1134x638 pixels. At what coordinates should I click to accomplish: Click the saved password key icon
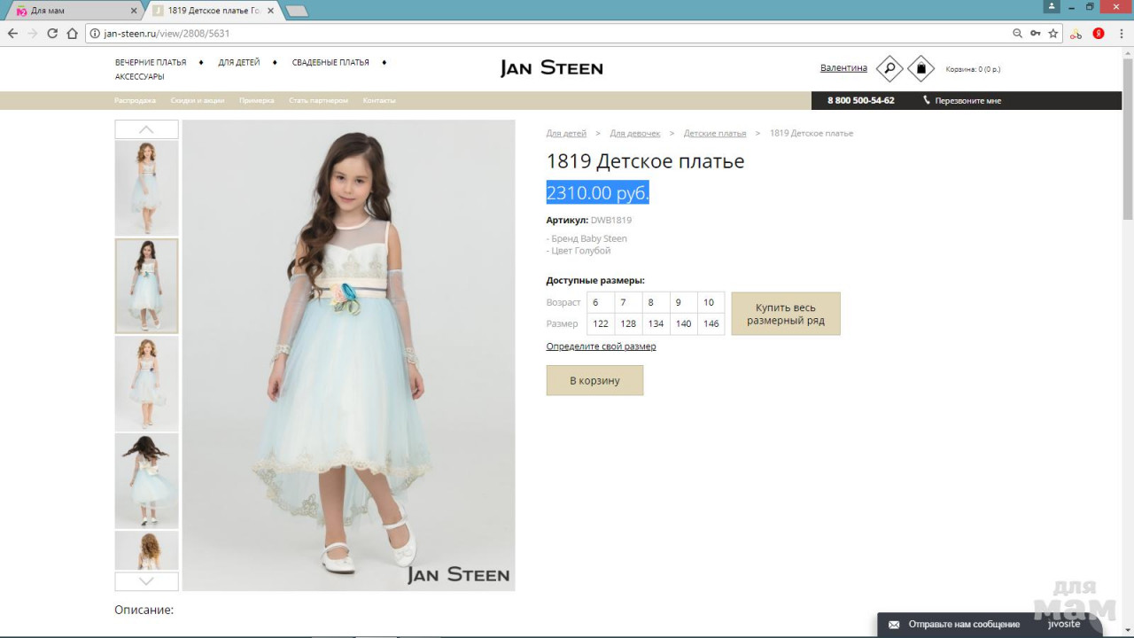[1035, 34]
